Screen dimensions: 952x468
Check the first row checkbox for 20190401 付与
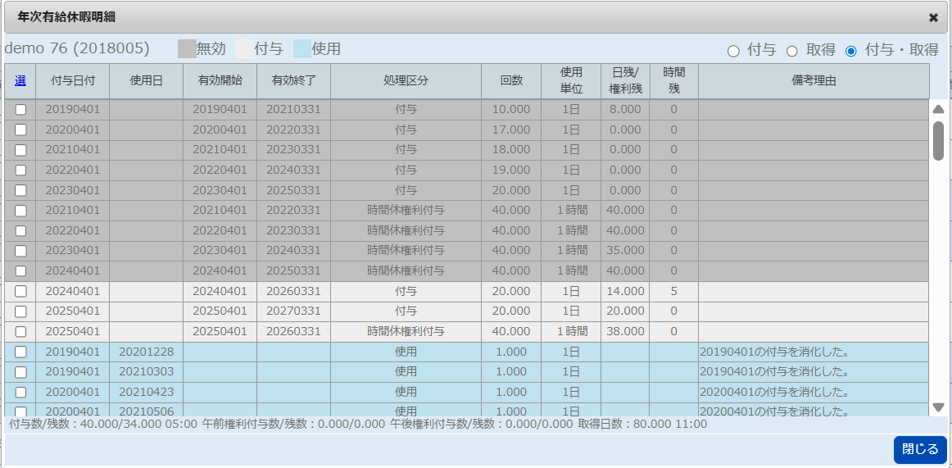20,110
